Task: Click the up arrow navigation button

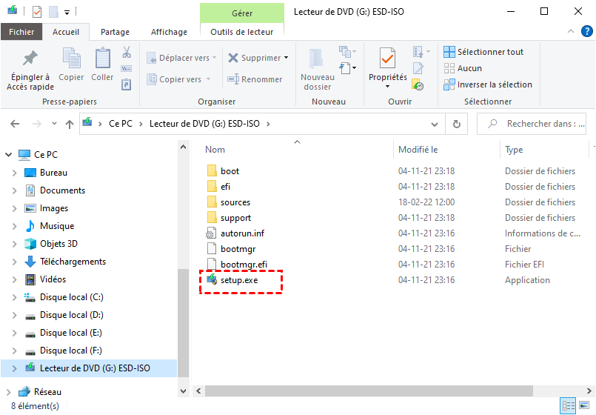Action: (x=70, y=124)
